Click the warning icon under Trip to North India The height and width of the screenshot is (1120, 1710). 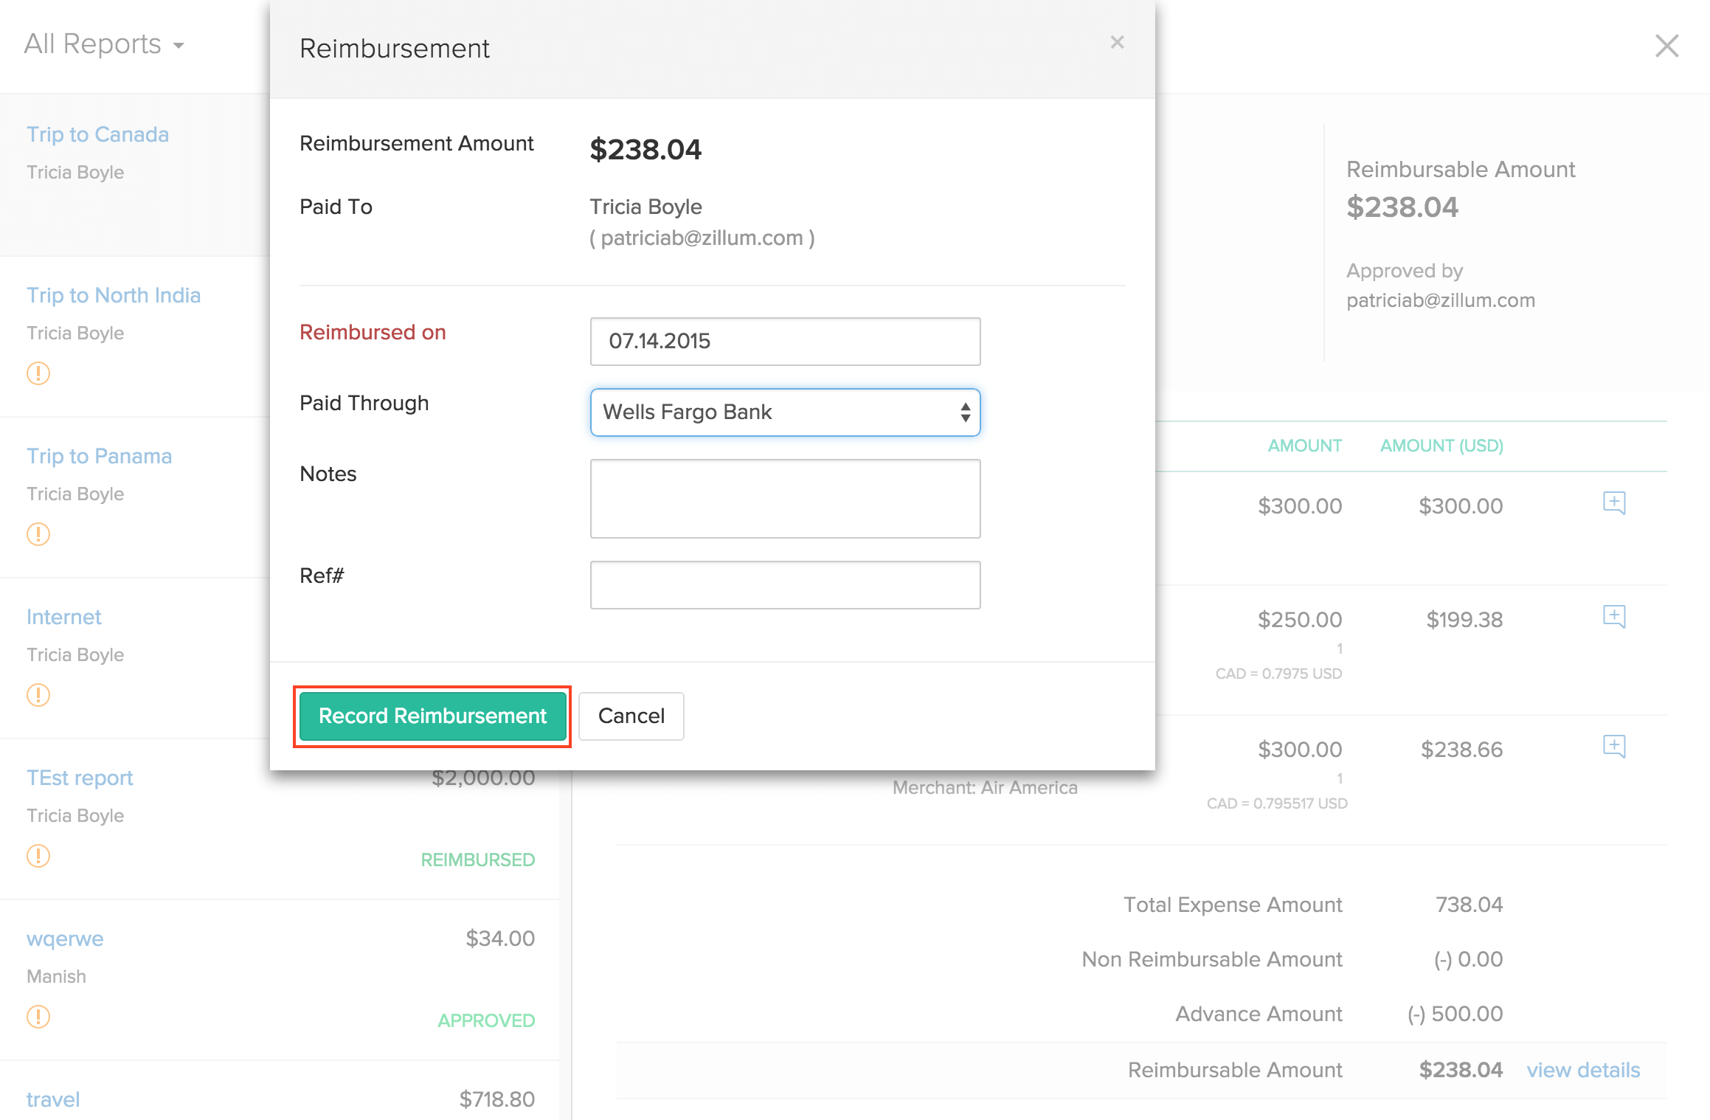pyautogui.click(x=38, y=373)
